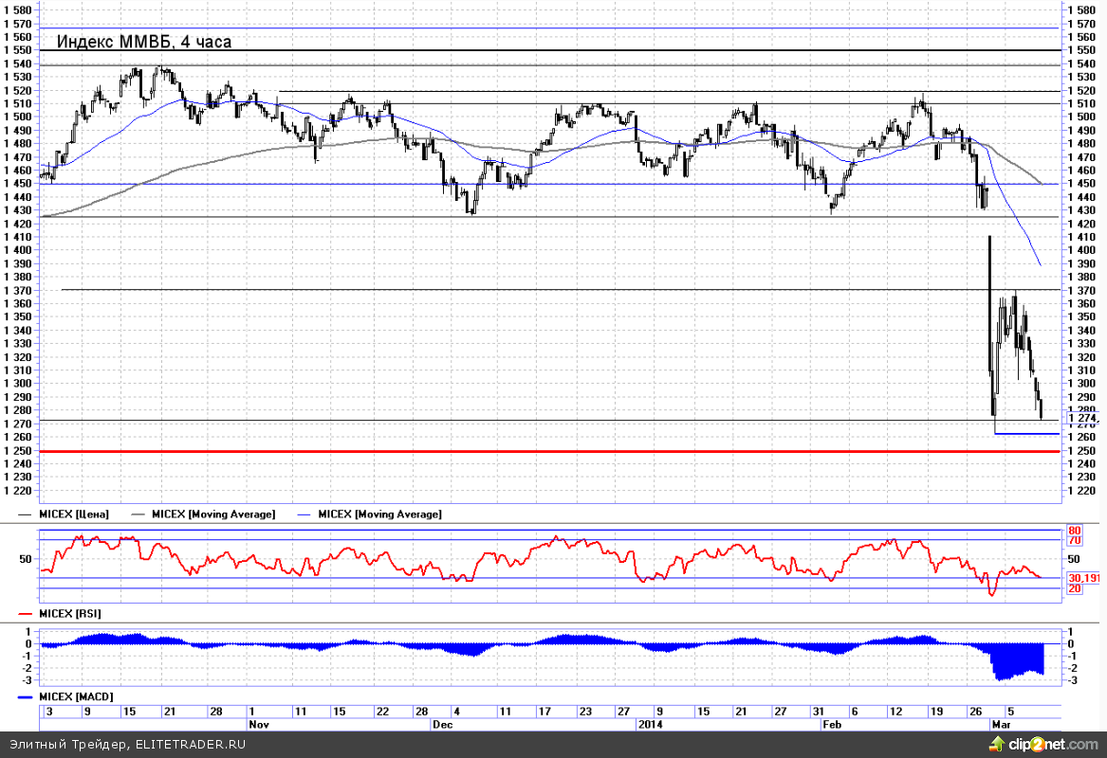Click the MICEX [RSI] legend label
The image size is (1107, 758).
tap(69, 614)
